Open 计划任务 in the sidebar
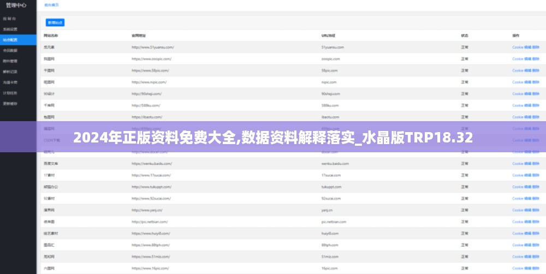Viewport: 546px width, 274px height. point(10,93)
